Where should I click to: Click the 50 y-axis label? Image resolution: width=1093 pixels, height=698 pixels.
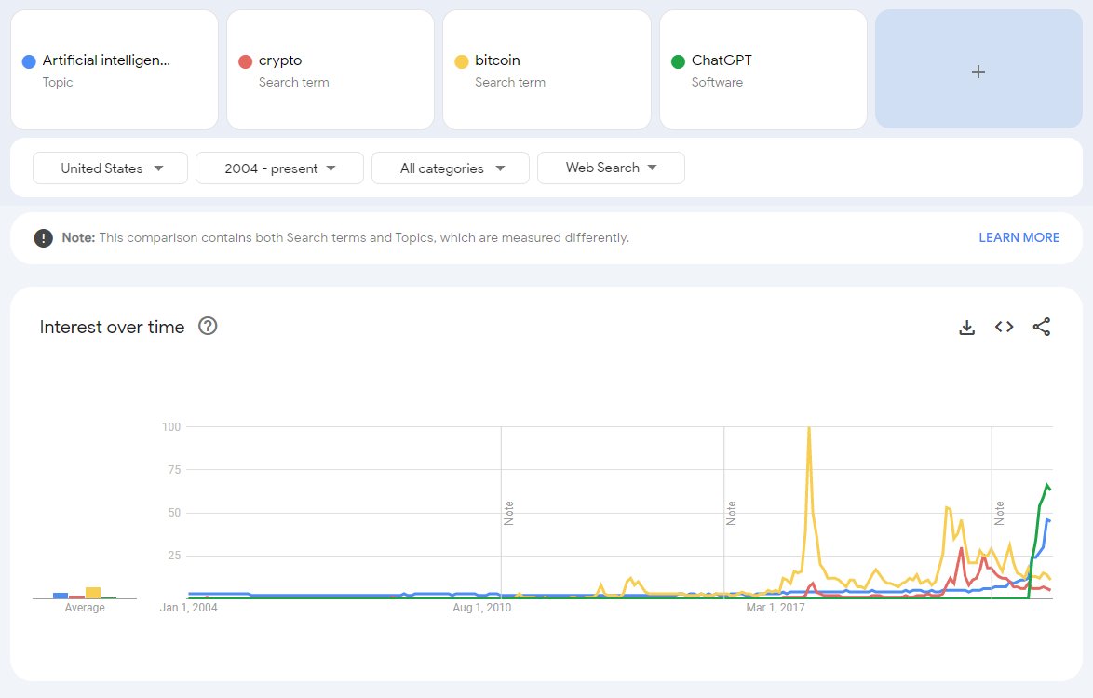174,513
